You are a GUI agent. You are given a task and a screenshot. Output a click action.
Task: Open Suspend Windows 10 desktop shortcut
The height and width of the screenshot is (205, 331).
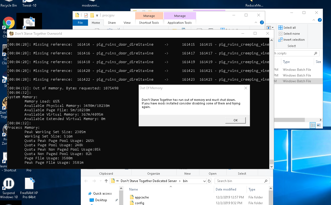pyautogui.click(x=8, y=184)
